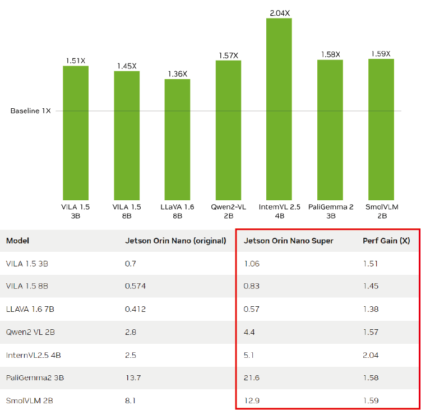Click the PaliGemma 2 3B green bar
421x410 pixels.
coord(330,128)
